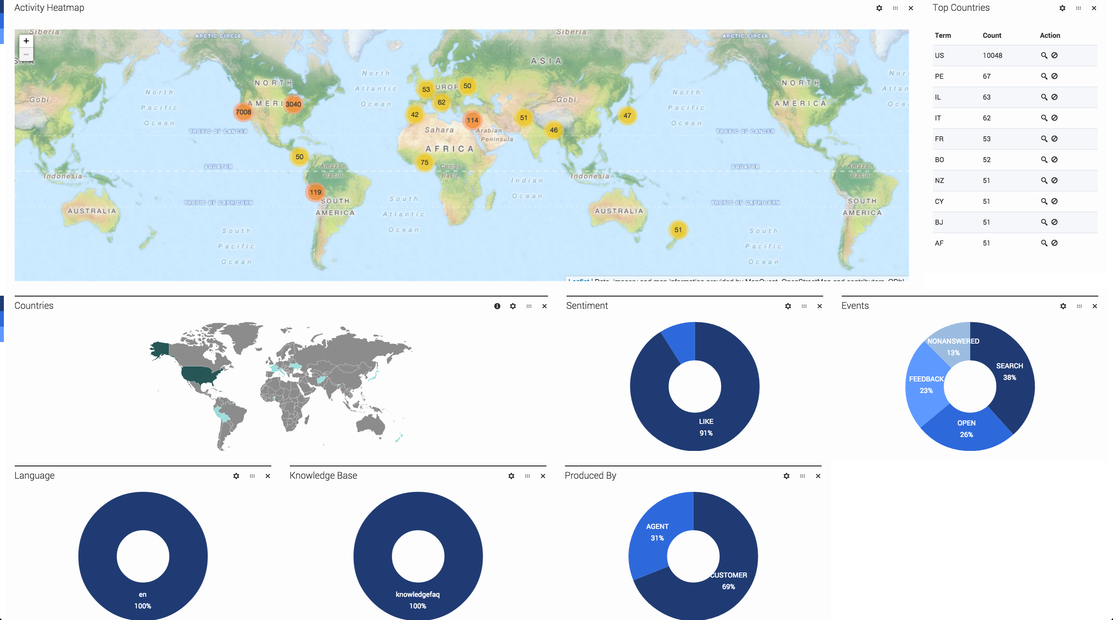
Task: Close the Countries panel
Action: coord(545,306)
